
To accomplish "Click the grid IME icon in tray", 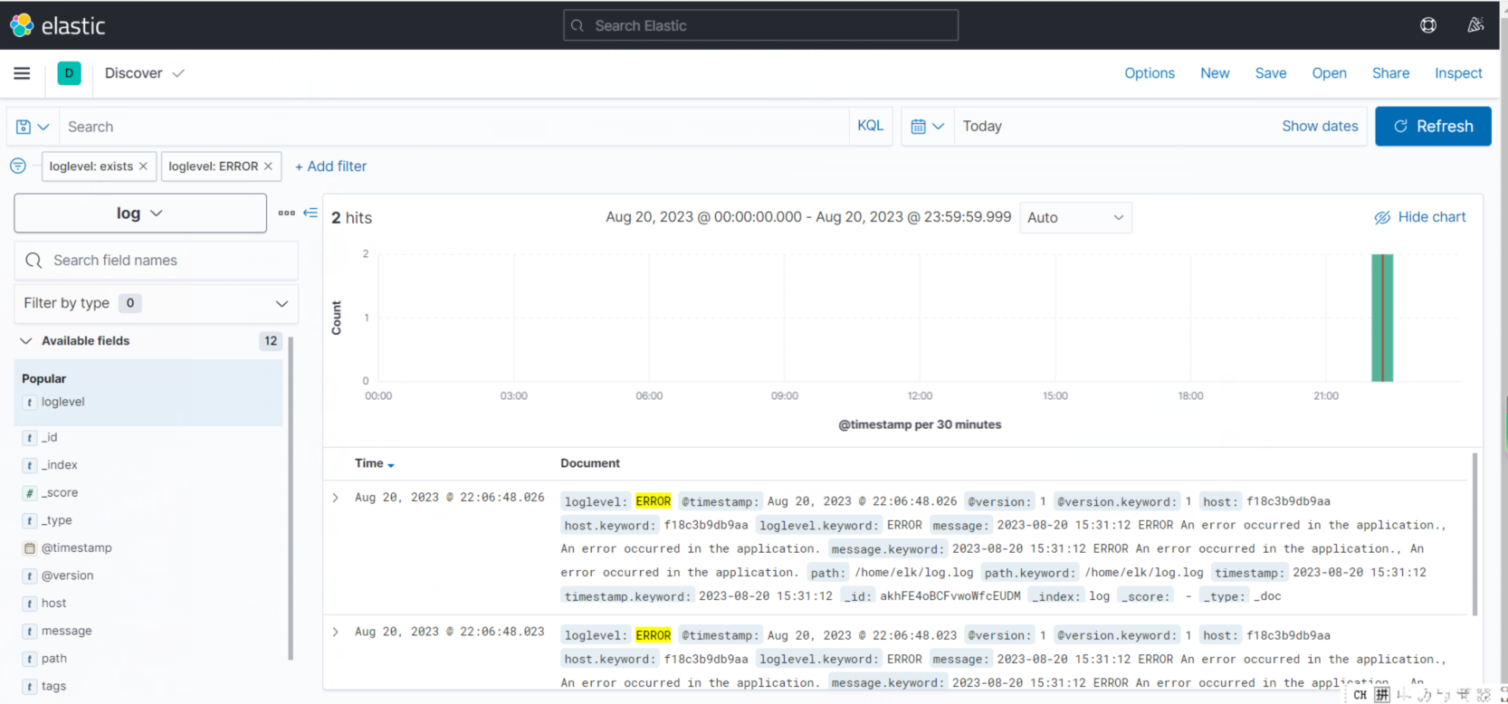I will pyautogui.click(x=1381, y=695).
